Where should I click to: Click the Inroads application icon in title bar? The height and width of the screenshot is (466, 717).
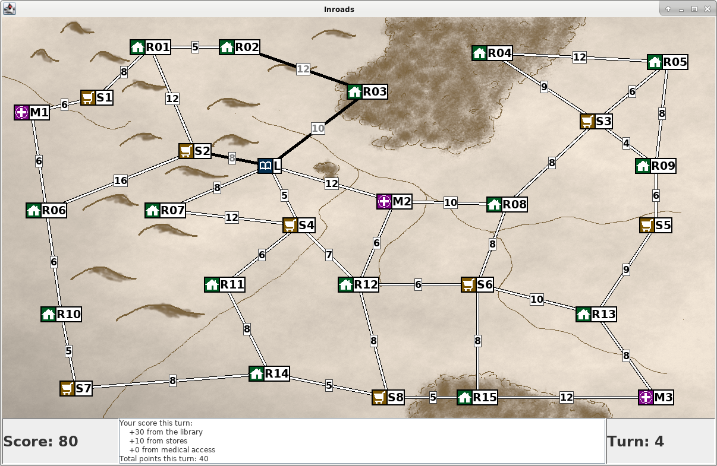pyautogui.click(x=10, y=9)
